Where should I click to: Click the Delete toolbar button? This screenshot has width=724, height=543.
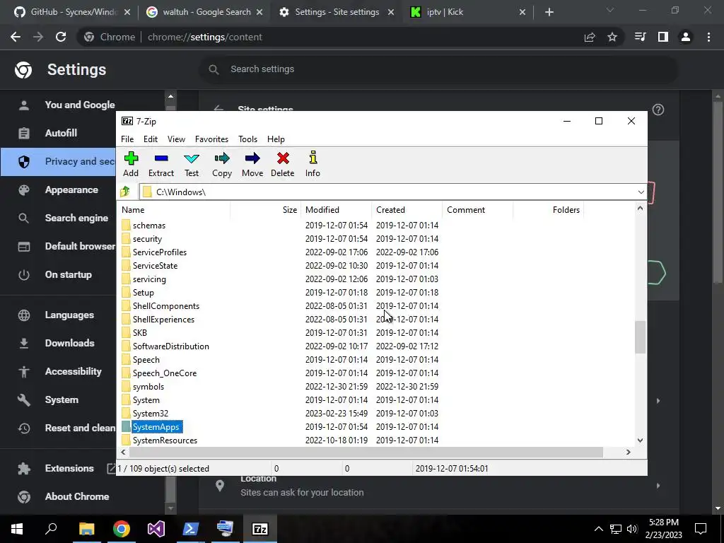283,164
